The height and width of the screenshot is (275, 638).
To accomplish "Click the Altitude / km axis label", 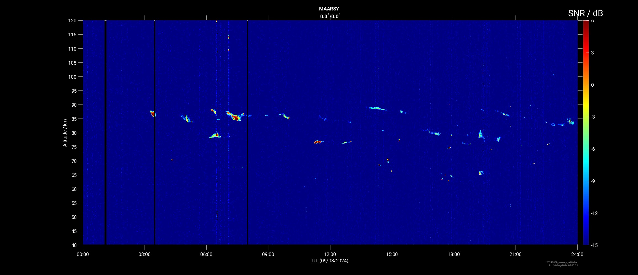I will [x=65, y=133].
